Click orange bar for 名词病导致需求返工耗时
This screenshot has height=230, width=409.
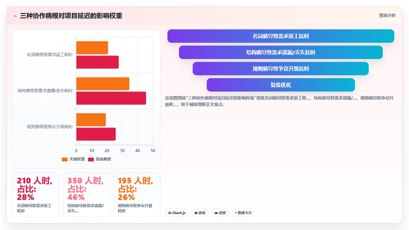pos(92,48)
